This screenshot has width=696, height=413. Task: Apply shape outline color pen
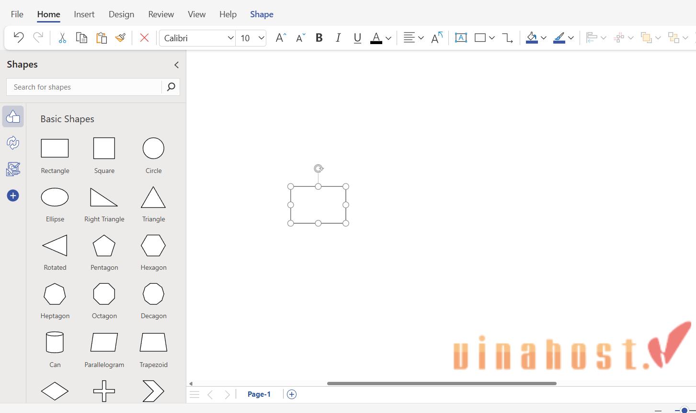coord(559,38)
